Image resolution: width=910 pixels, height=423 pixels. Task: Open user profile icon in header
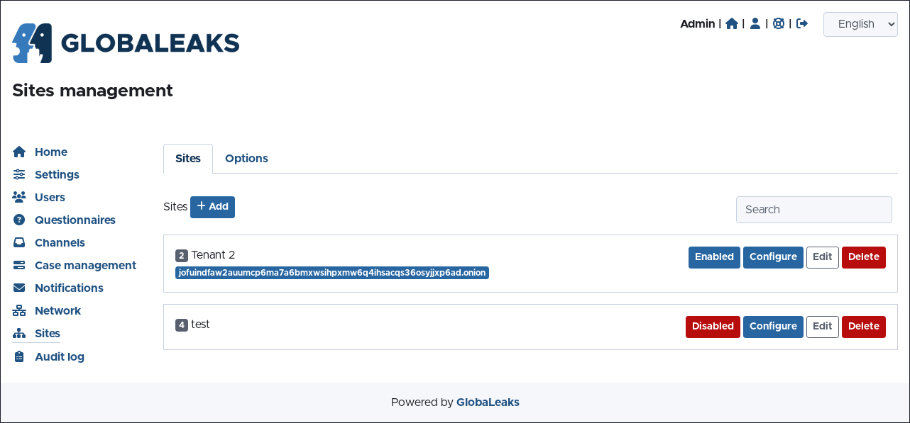click(755, 23)
